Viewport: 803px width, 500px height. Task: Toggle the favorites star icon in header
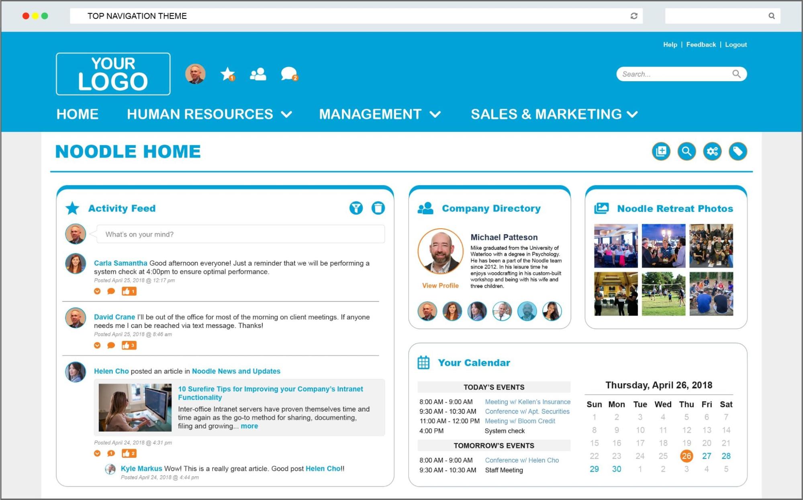[227, 74]
